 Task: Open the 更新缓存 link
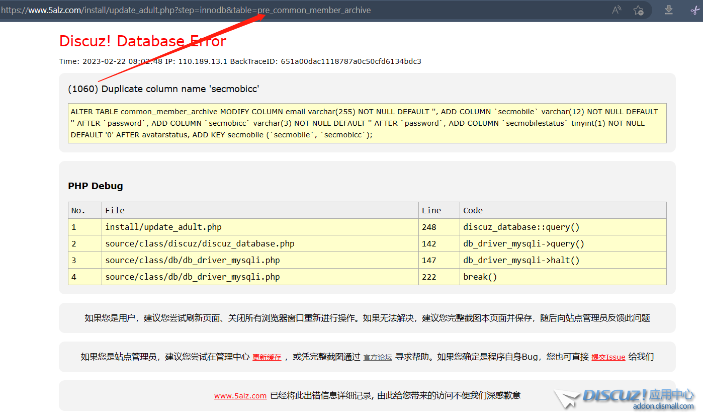[x=267, y=357]
